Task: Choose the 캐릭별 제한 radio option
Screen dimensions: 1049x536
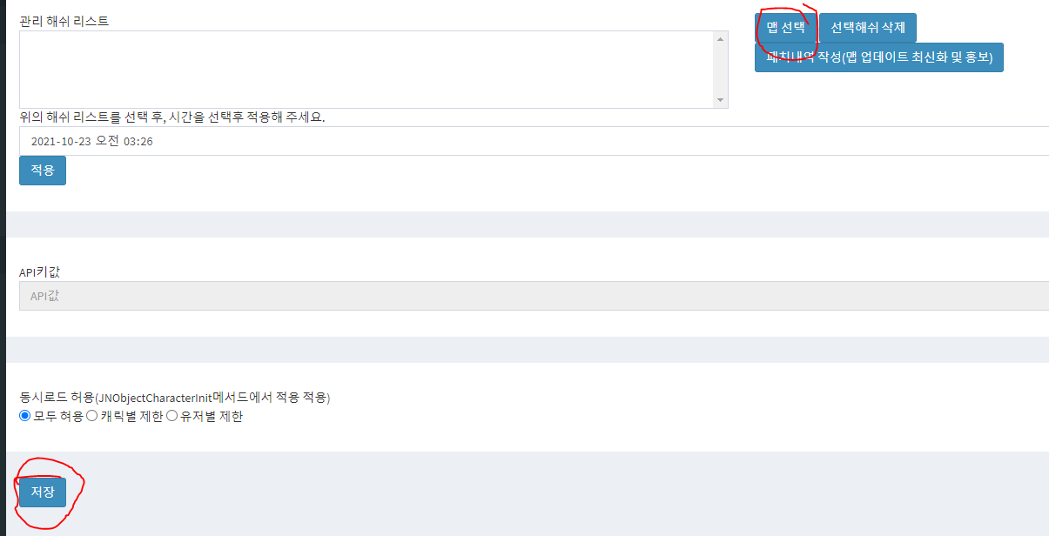Action: click(x=91, y=416)
